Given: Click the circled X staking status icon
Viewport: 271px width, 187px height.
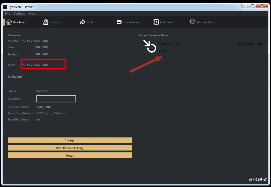Looking at the screenshot, I should (x=255, y=180).
